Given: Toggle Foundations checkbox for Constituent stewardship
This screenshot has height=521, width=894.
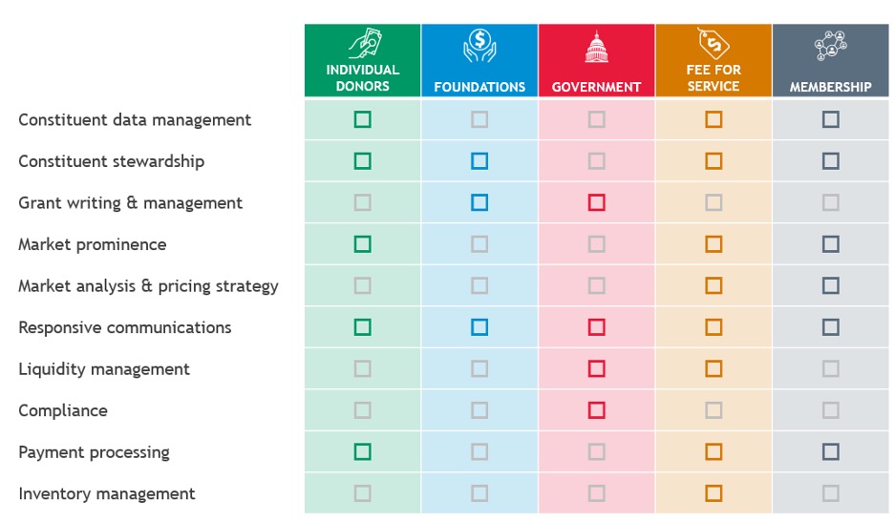Looking at the screenshot, I should click(x=479, y=161).
